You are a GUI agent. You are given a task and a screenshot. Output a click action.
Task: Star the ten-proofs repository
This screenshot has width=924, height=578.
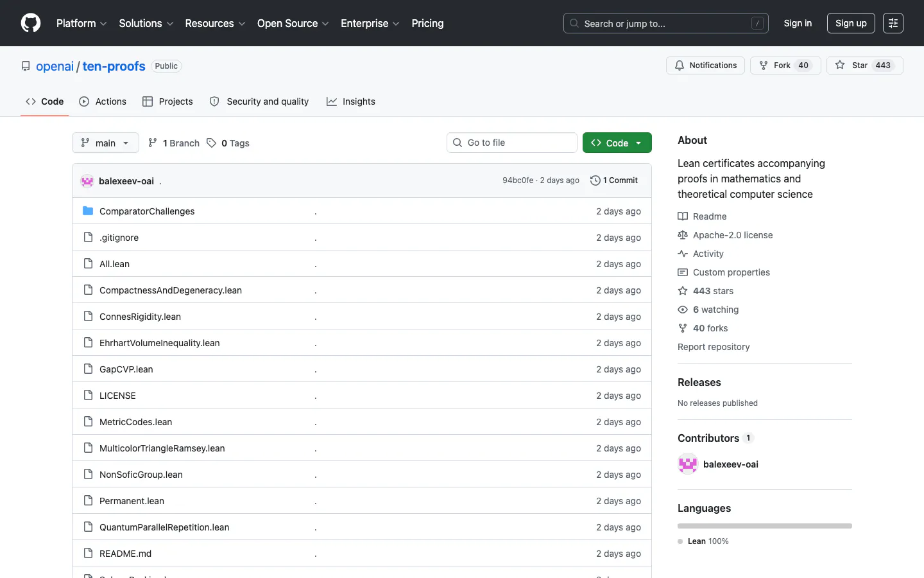tap(865, 66)
